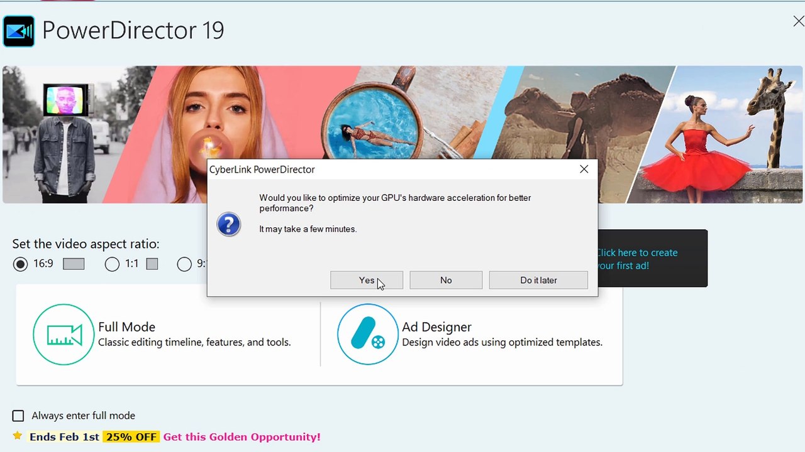Open Get this Golden Opportunity link
The height and width of the screenshot is (452, 805).
point(241,437)
